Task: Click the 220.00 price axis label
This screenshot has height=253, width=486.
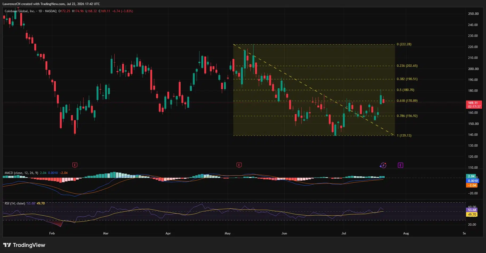Action: (x=473, y=47)
